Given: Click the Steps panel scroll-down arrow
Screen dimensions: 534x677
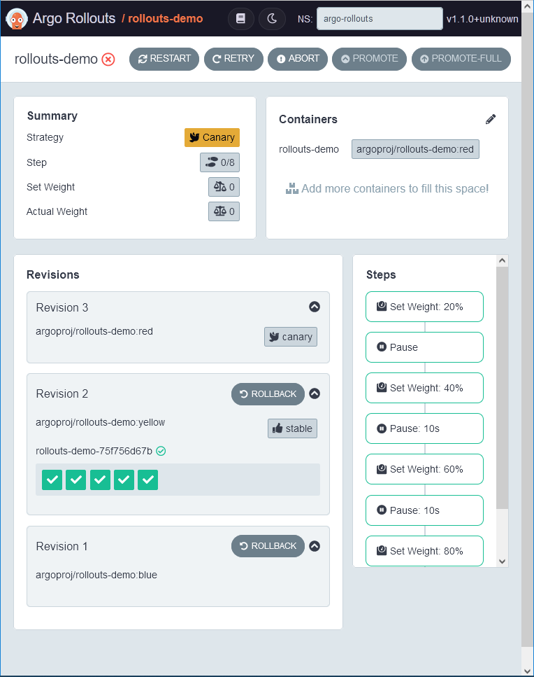Looking at the screenshot, I should coord(502,561).
